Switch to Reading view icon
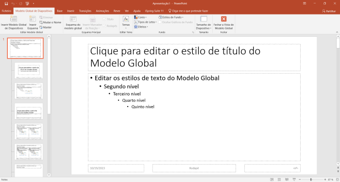 click(287, 180)
